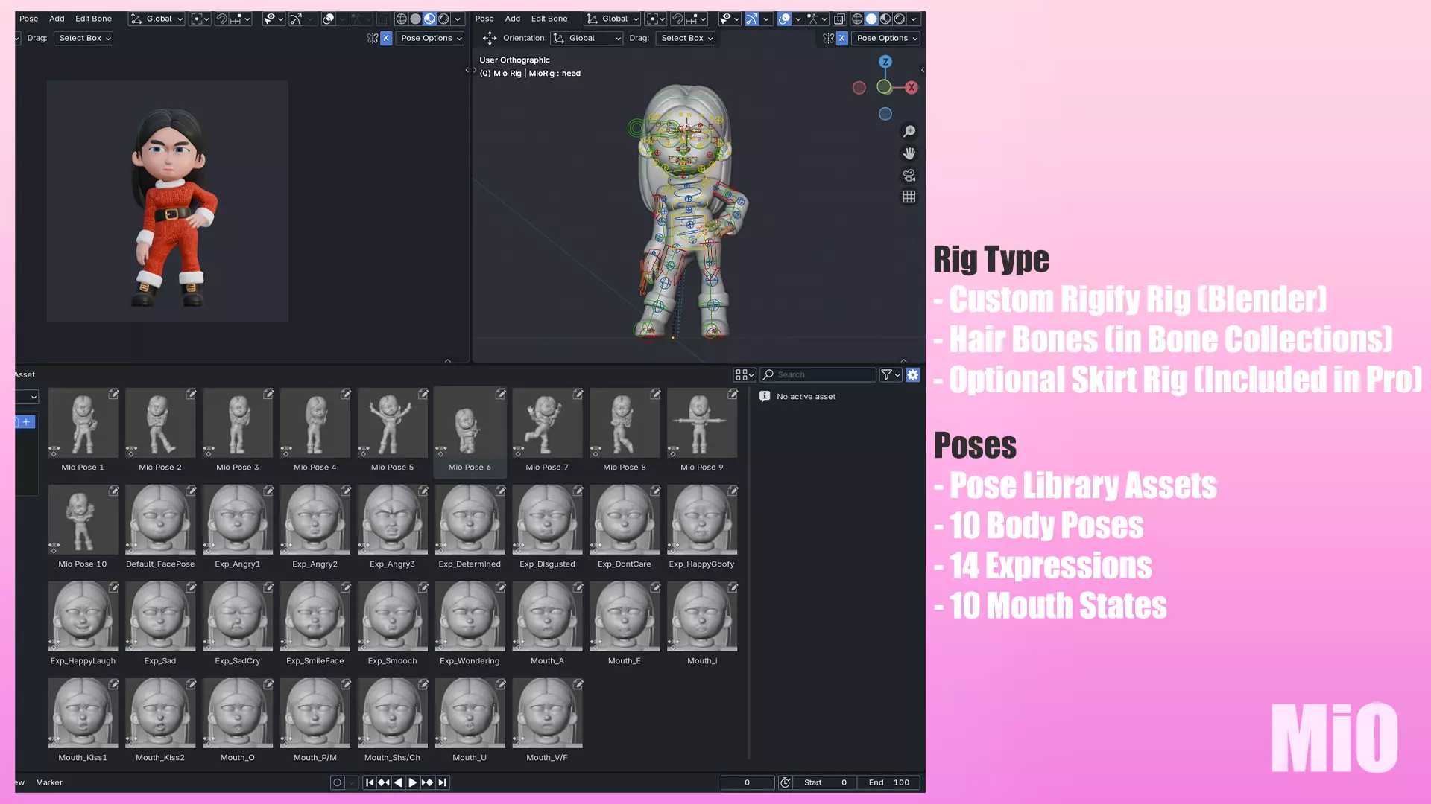
Task: Click X axis on navigation gizmo
Action: click(911, 87)
